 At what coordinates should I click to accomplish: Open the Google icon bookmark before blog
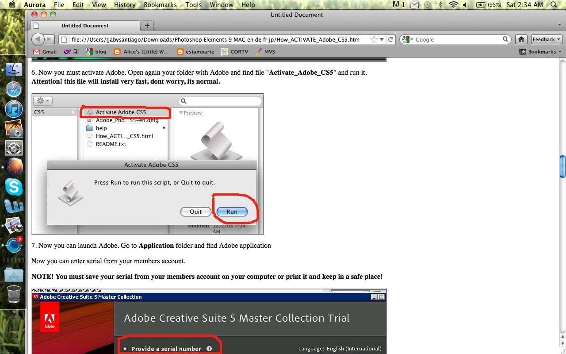click(x=89, y=52)
